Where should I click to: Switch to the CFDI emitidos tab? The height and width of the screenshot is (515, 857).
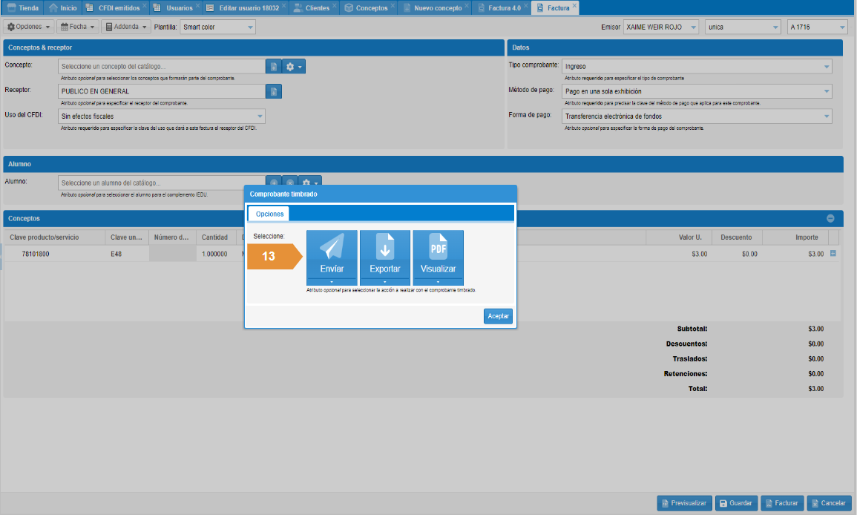pyautogui.click(x=117, y=8)
